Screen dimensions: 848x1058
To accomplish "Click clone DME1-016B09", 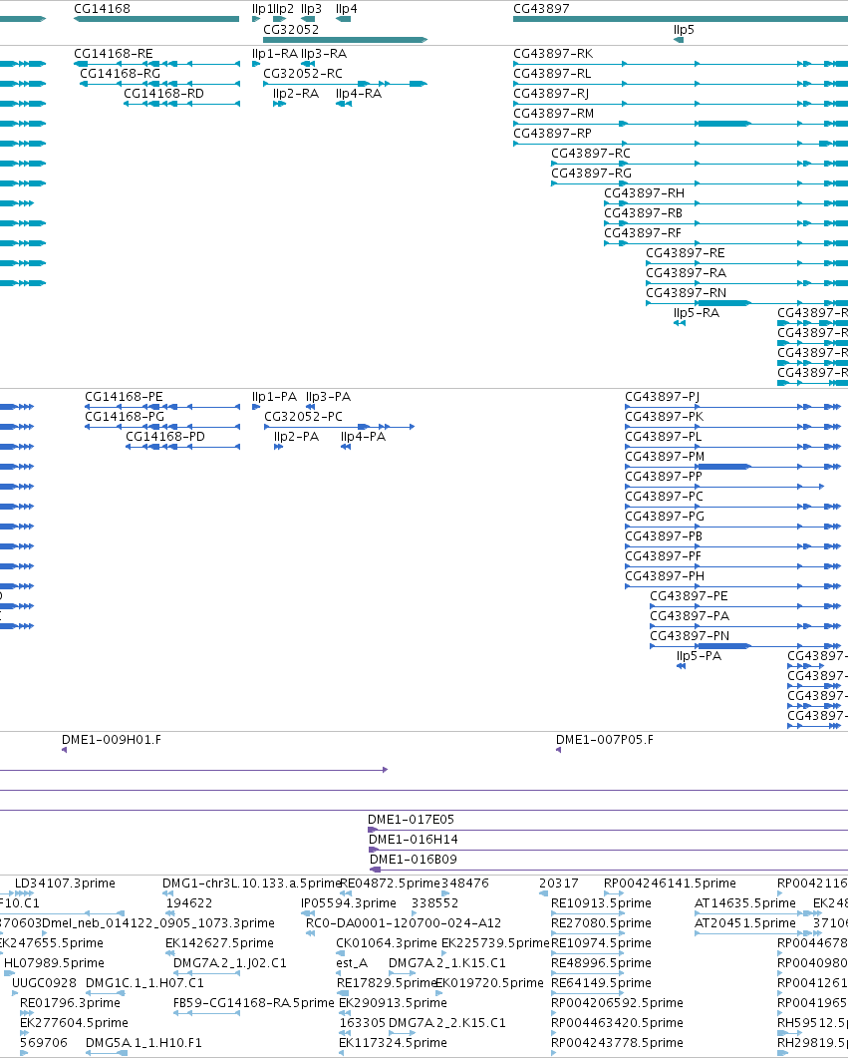I will [414, 860].
